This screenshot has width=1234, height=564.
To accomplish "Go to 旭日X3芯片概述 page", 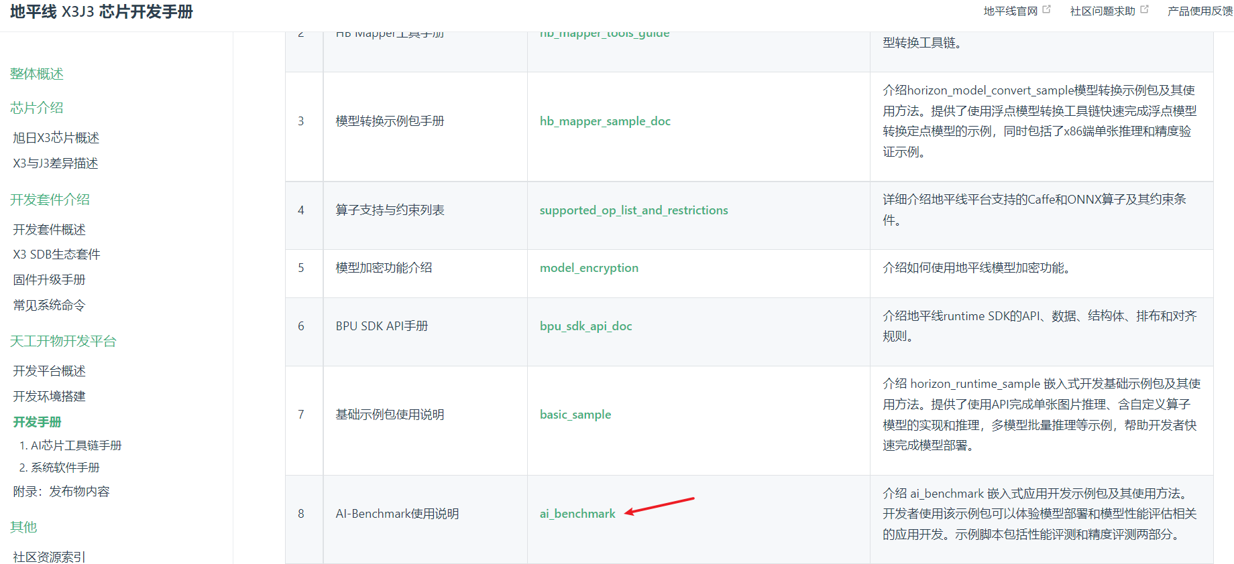I will coord(56,138).
